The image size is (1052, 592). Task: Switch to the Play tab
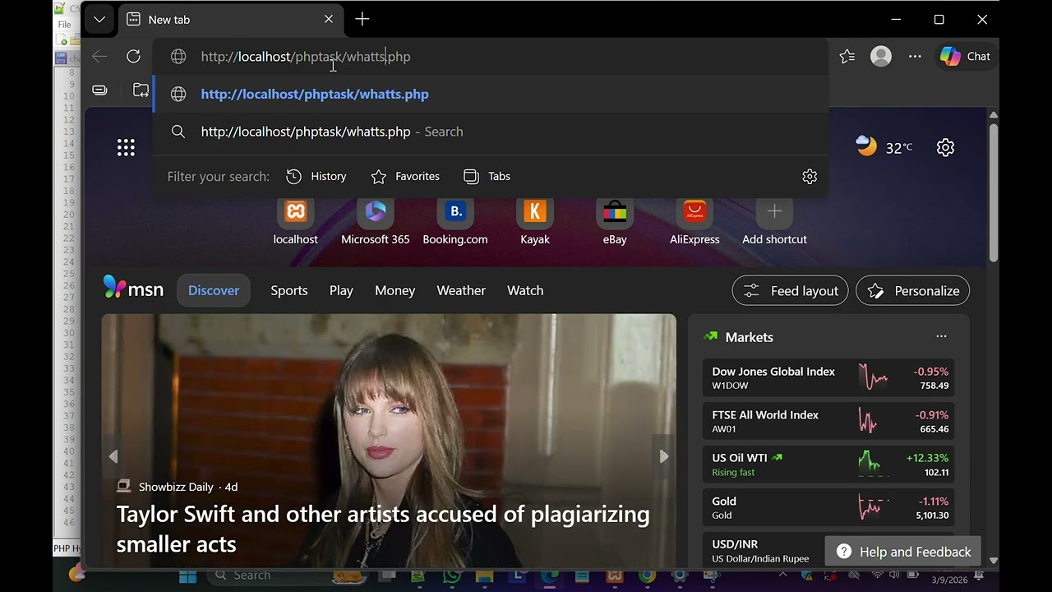click(x=341, y=290)
